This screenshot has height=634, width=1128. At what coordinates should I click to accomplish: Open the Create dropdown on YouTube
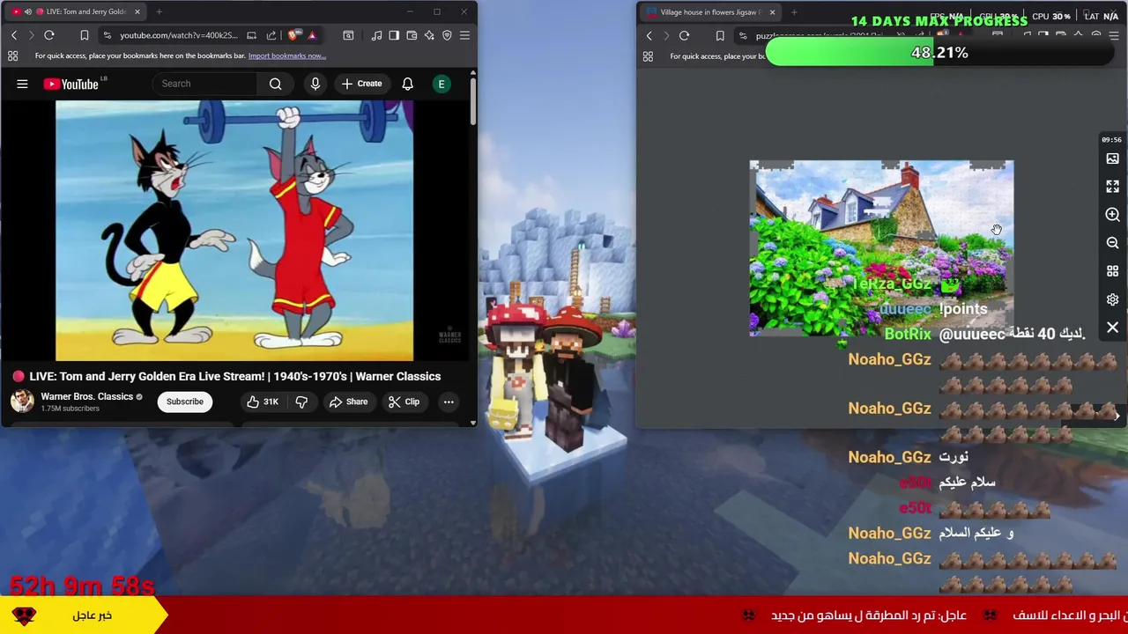tap(361, 84)
